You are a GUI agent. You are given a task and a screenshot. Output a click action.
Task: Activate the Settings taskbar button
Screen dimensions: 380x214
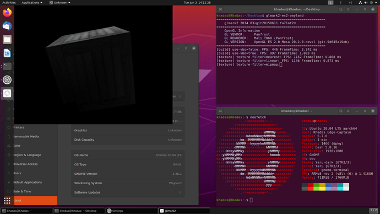(x=132, y=211)
